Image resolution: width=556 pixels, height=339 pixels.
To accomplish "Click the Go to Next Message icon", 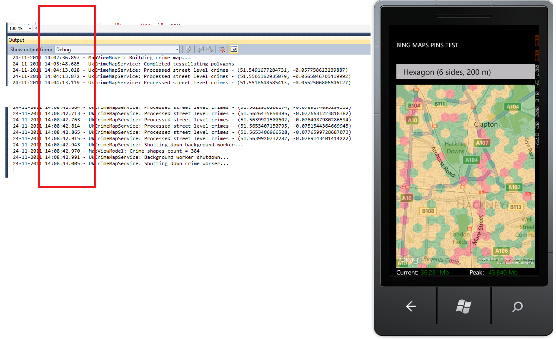I will (210, 49).
